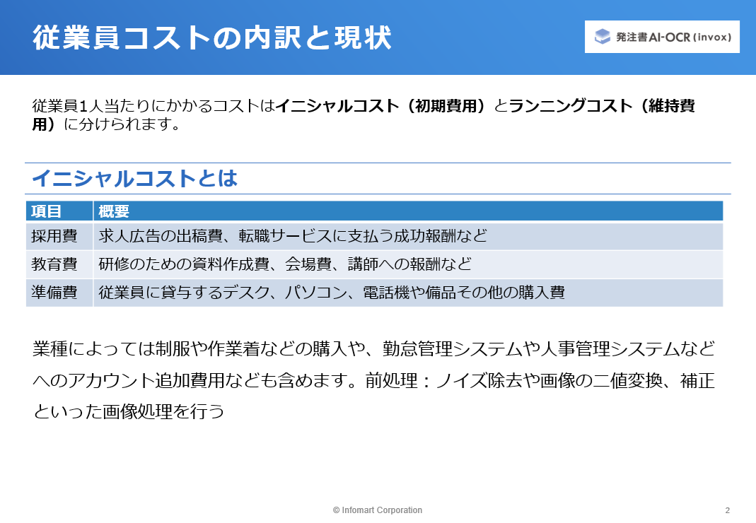
Task: Click the © Infomart Corporation footer
Action: coord(378,510)
